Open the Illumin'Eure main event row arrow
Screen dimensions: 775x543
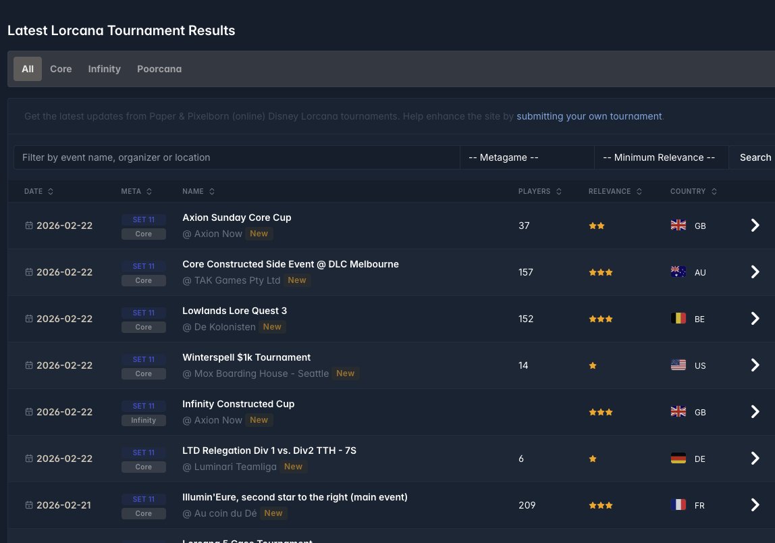point(755,505)
